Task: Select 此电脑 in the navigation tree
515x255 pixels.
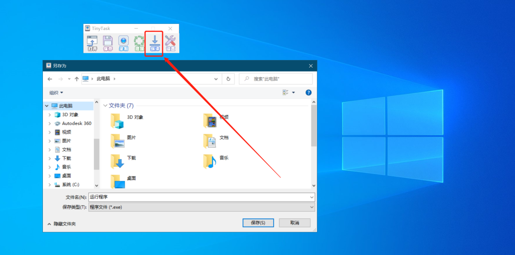Action: (66, 106)
